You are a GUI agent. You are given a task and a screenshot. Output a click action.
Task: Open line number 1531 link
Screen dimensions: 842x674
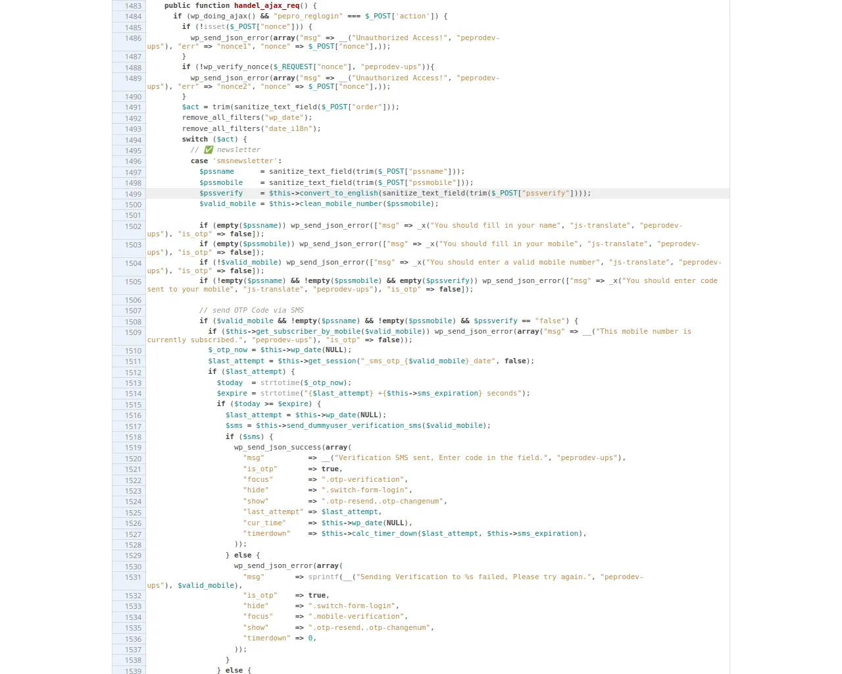[133, 577]
